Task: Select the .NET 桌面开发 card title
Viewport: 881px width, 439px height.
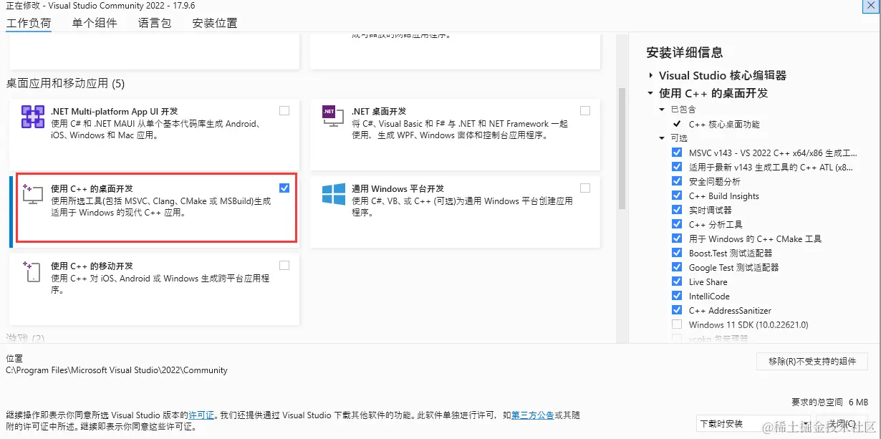Action: coord(379,111)
